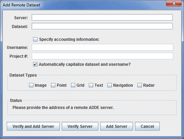
Task: Close the dialog with the red X
Action: [174, 3]
